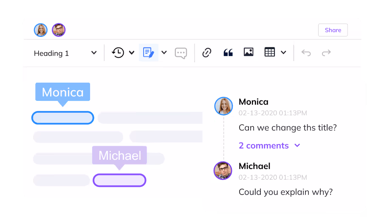
Task: Insert a table using the grid icon
Action: (270, 52)
